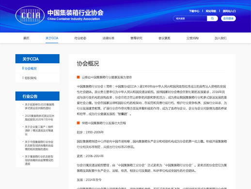Click the section heading 伴随中国集装箱行业发展壮大历程
The width and height of the screenshot is (251, 189).
(104, 123)
